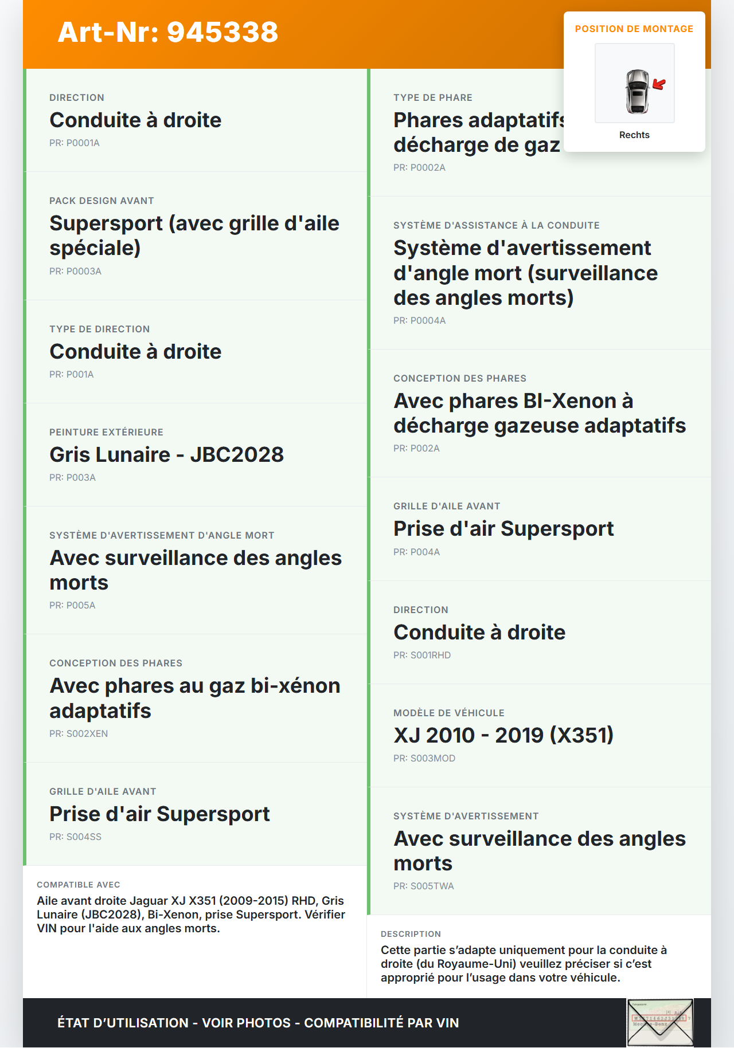Screen dimensions: 734x1048
Task: Click the 'XJ 2010 - 2019 (X351)' model
Action: (503, 736)
